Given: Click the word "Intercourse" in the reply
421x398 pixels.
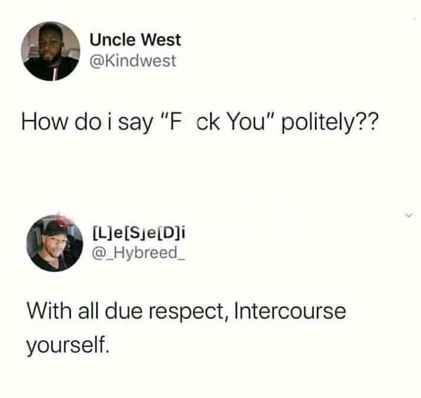Looking at the screenshot, I should (x=289, y=312).
